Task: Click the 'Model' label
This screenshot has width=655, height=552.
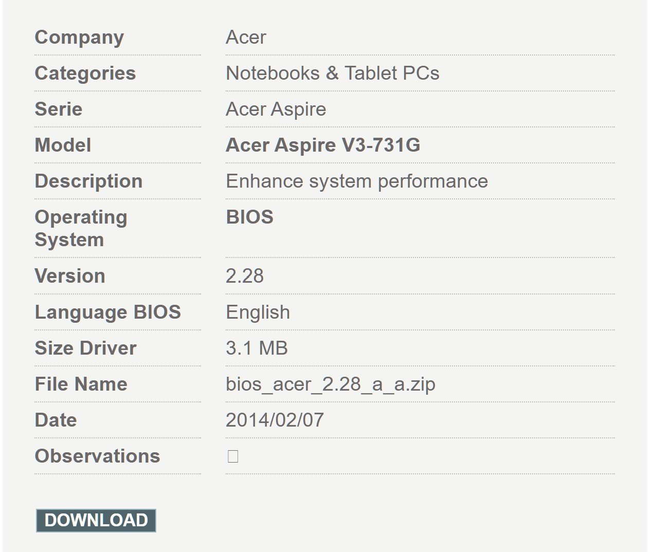Action: pos(63,145)
